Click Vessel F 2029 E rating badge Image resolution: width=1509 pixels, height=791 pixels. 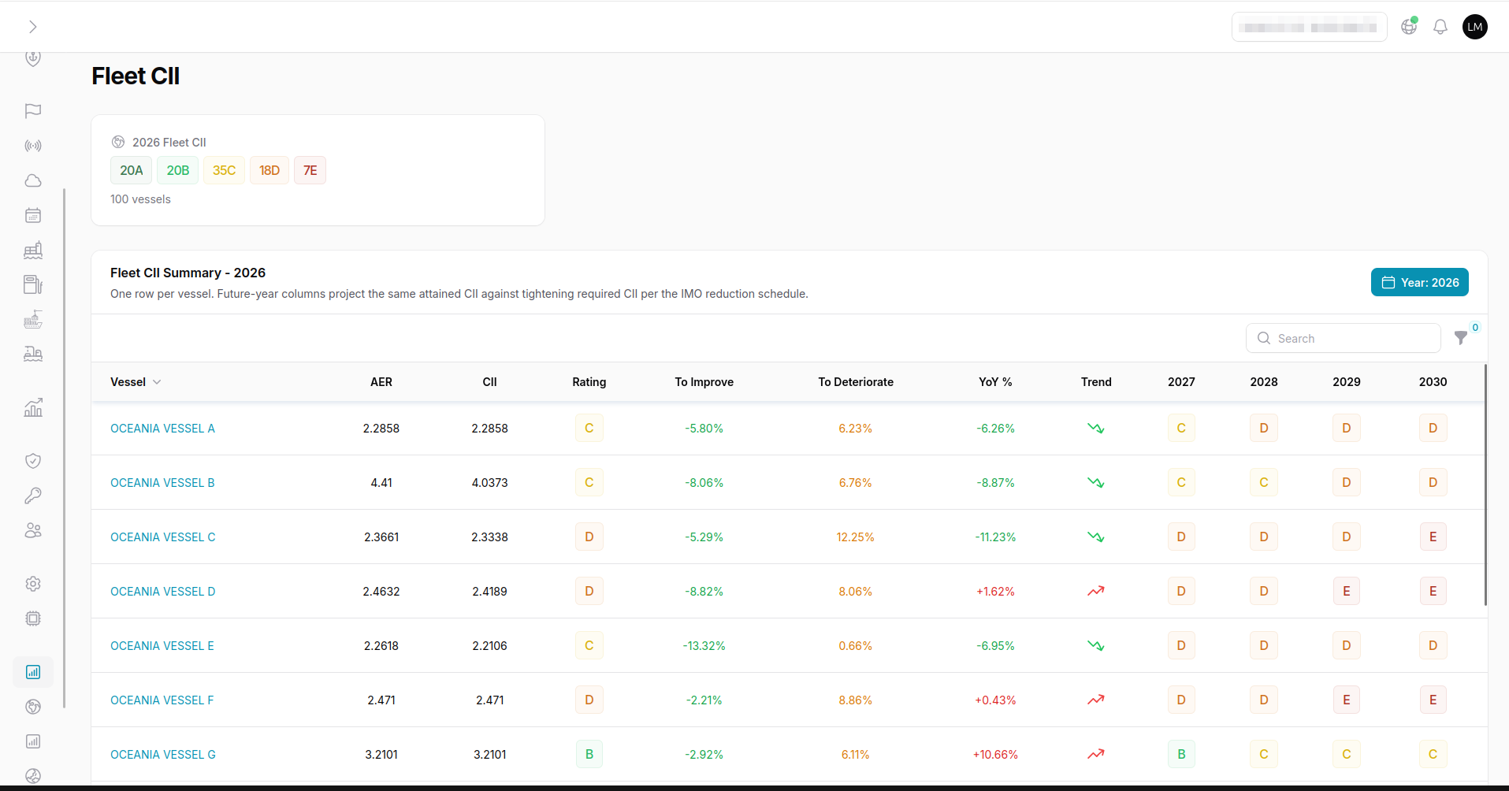coord(1347,700)
